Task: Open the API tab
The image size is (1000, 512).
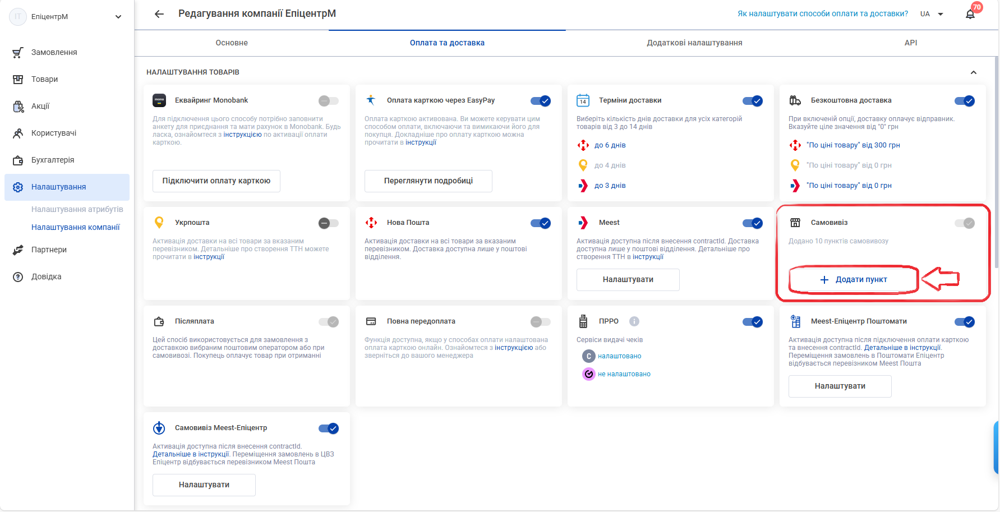Action: tap(911, 43)
